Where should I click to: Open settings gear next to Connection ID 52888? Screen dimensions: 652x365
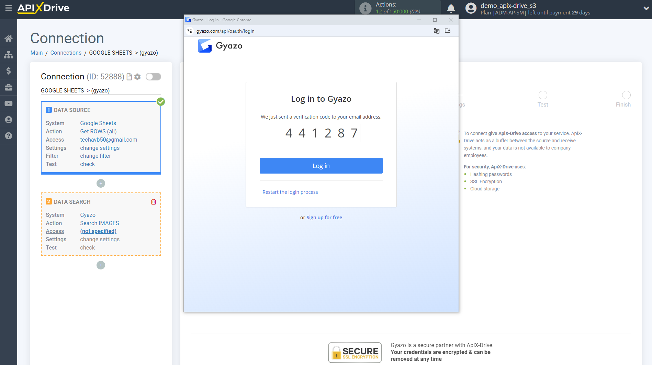(x=137, y=77)
